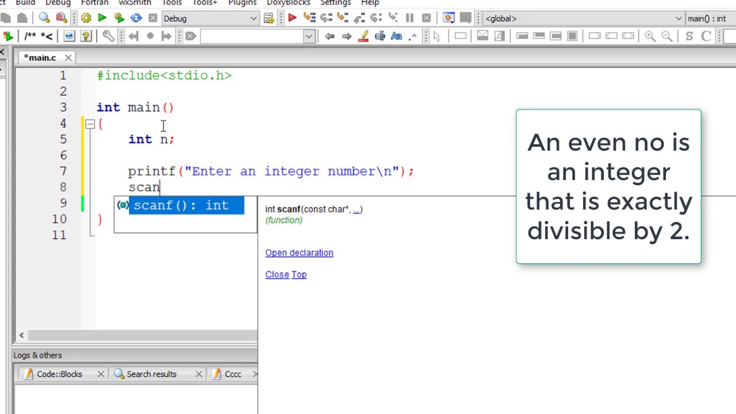Close the Code::Blocks log tab
Viewport: 736px width, 414px height.
click(x=101, y=374)
